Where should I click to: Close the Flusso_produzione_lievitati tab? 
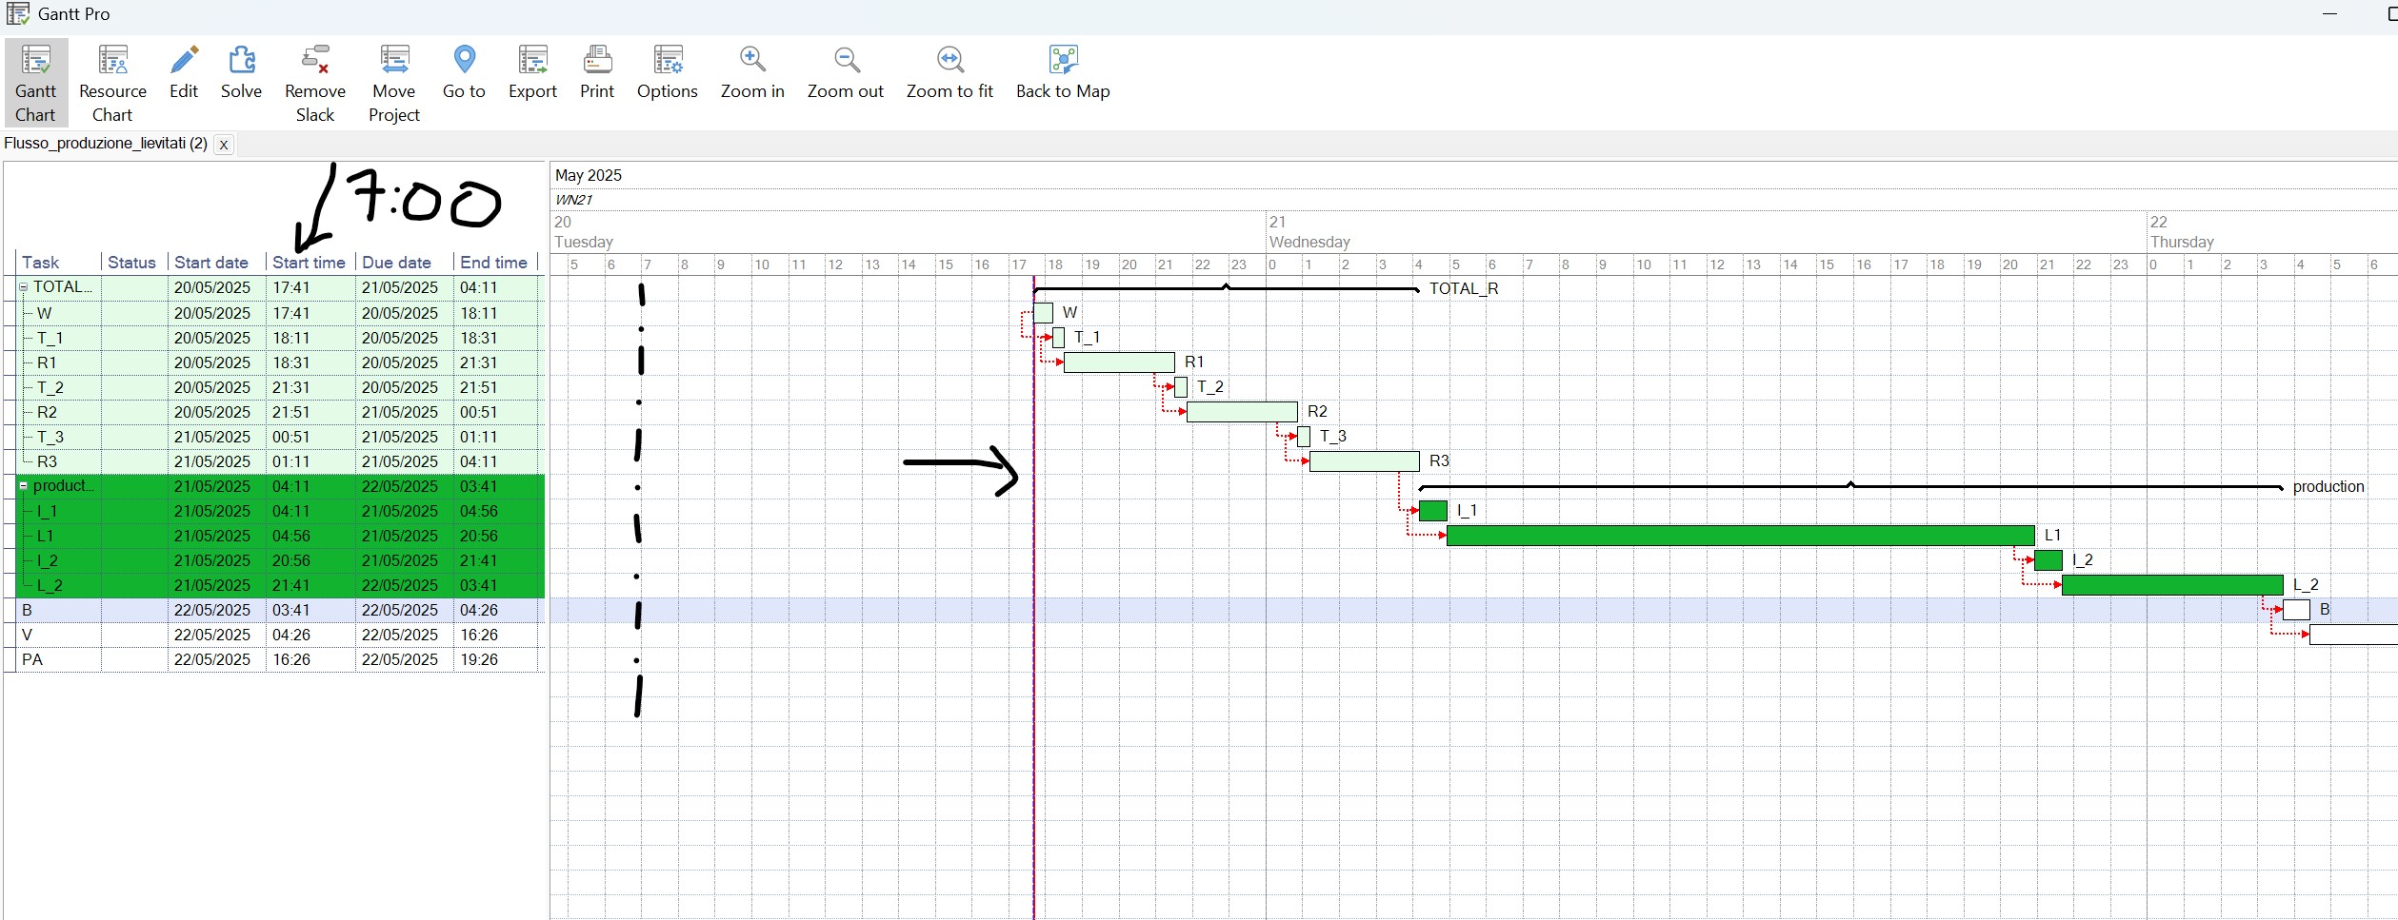224,145
